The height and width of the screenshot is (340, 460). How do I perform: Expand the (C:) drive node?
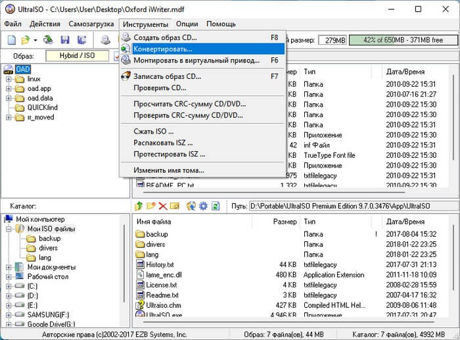tap(9, 286)
